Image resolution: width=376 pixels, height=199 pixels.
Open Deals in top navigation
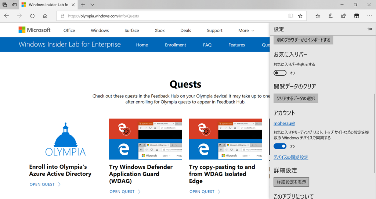185,31
